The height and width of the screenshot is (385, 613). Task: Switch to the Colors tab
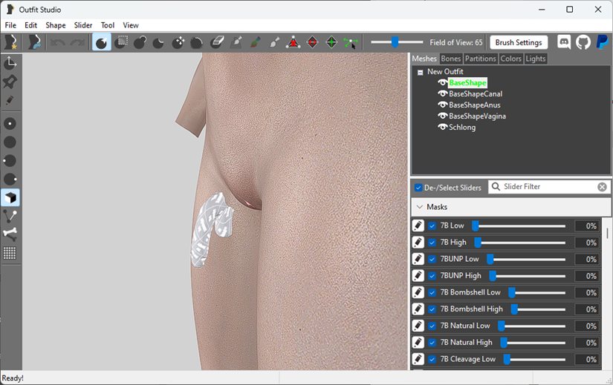pyautogui.click(x=511, y=59)
